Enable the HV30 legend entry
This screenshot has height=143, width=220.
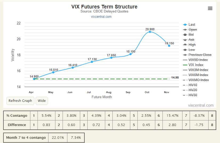click(190, 95)
